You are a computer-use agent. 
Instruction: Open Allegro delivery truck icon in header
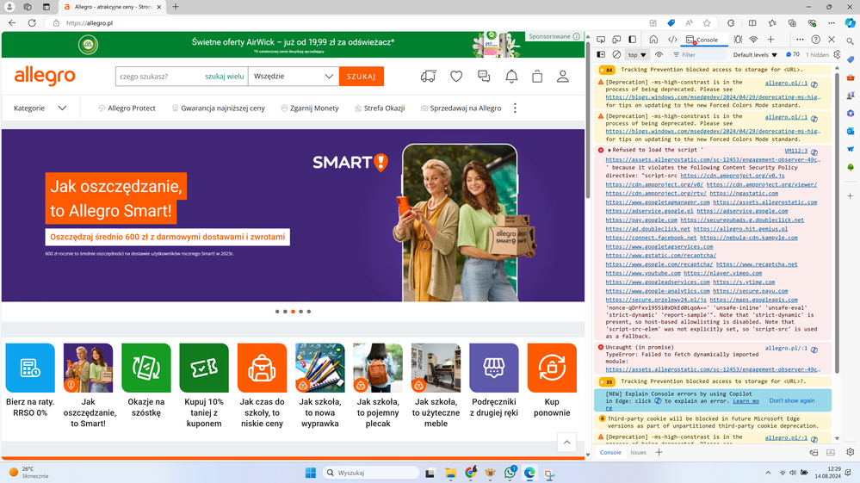(x=429, y=77)
